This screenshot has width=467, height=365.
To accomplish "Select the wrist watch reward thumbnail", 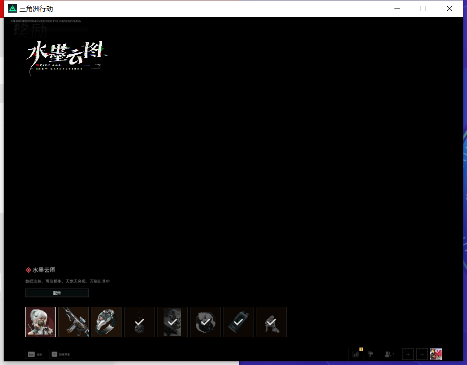I will [106, 322].
